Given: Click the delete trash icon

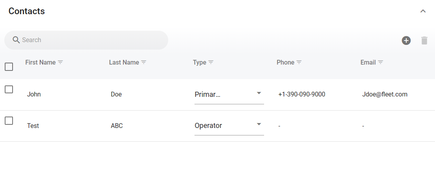Looking at the screenshot, I should coord(424,41).
